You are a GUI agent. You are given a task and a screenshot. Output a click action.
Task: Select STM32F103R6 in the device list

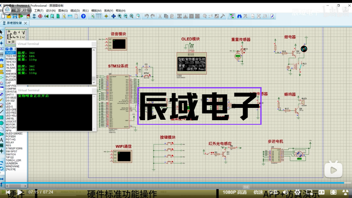point(14,148)
